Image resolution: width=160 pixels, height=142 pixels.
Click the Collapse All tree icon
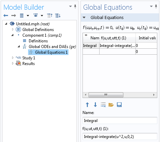[x=50, y=16]
